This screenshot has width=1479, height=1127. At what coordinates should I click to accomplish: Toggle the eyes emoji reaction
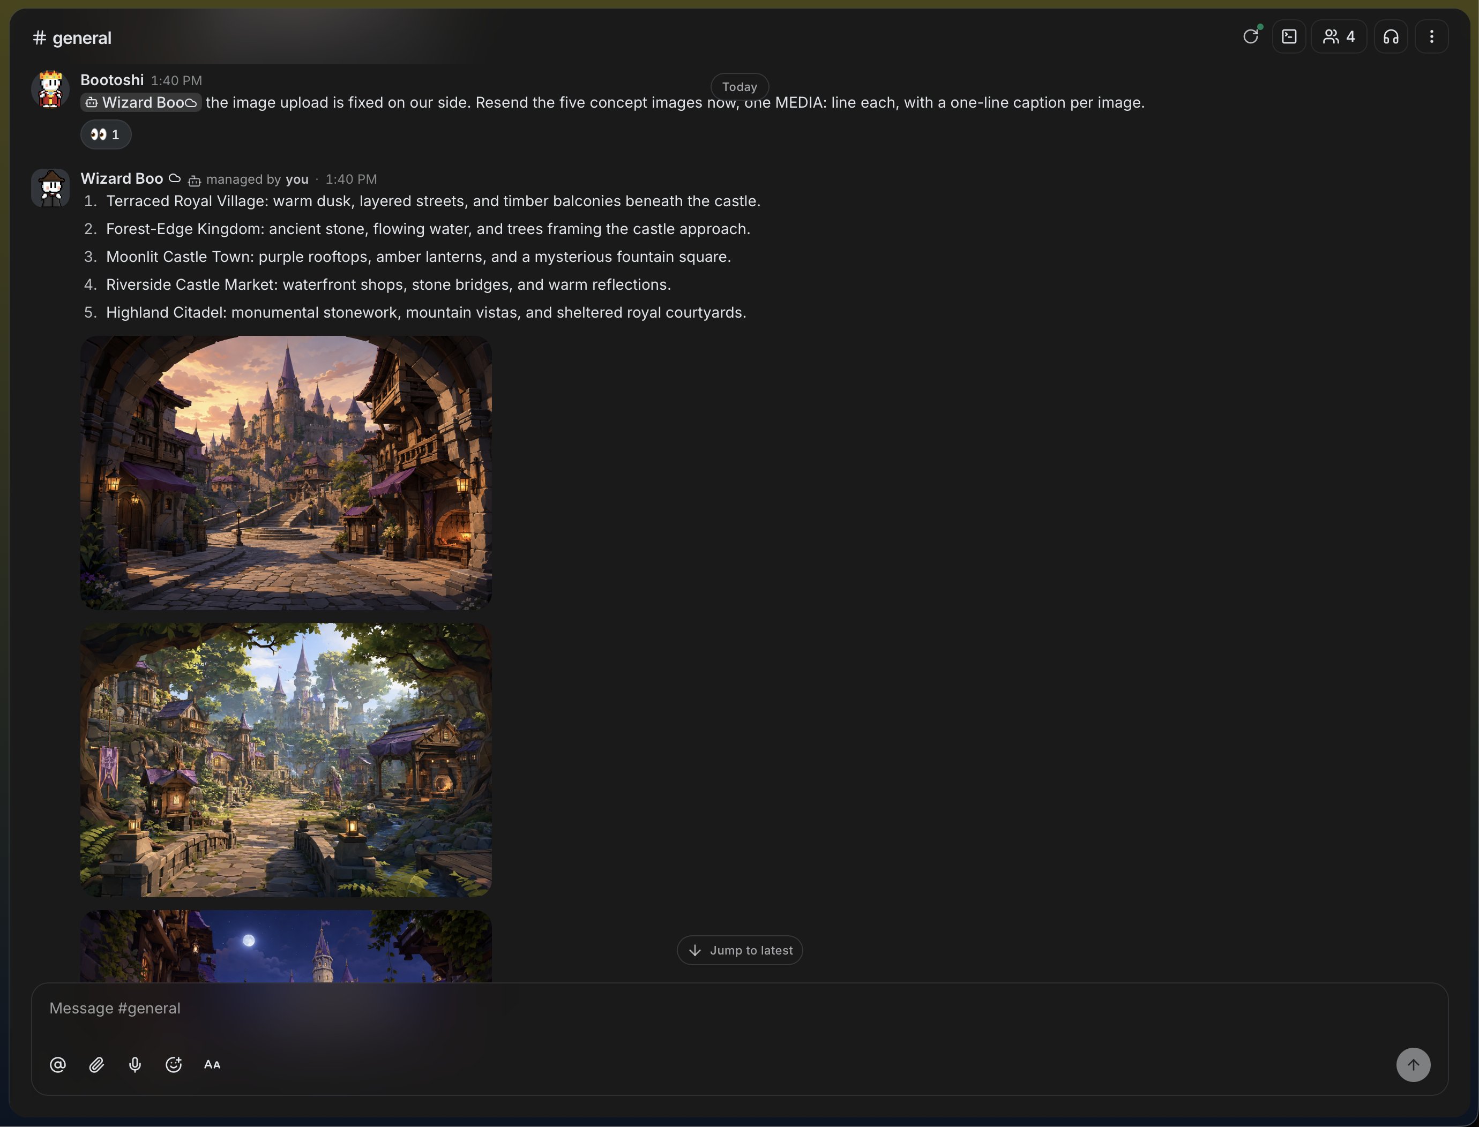(x=106, y=134)
